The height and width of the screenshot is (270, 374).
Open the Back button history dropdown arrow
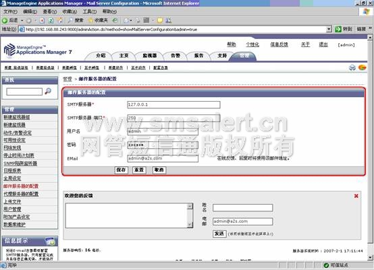pos(22,20)
